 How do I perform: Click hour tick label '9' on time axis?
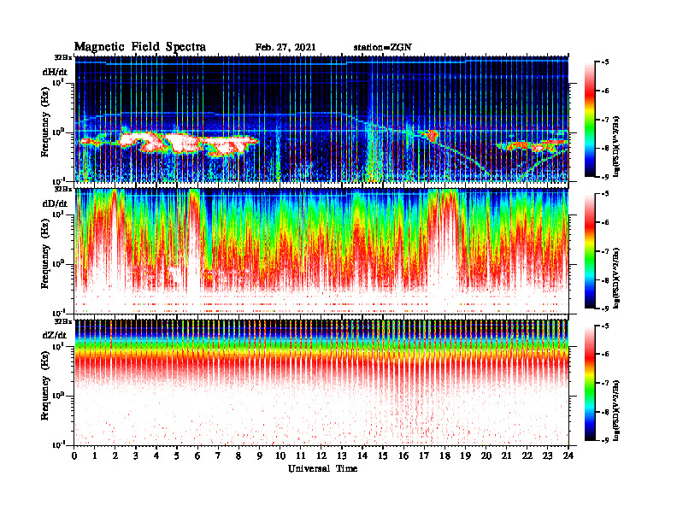[259, 455]
